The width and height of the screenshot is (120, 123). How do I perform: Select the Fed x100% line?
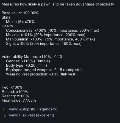tap(12, 87)
